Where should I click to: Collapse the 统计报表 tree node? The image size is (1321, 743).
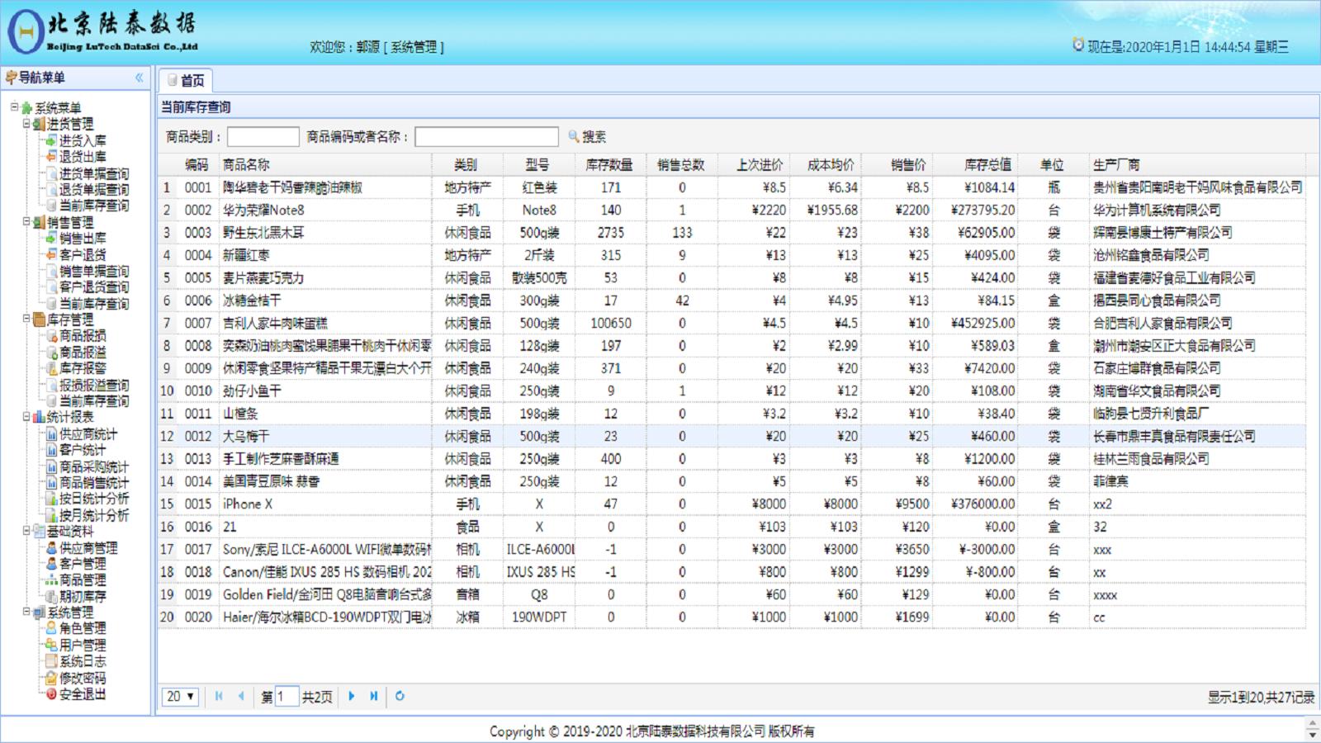[26, 418]
